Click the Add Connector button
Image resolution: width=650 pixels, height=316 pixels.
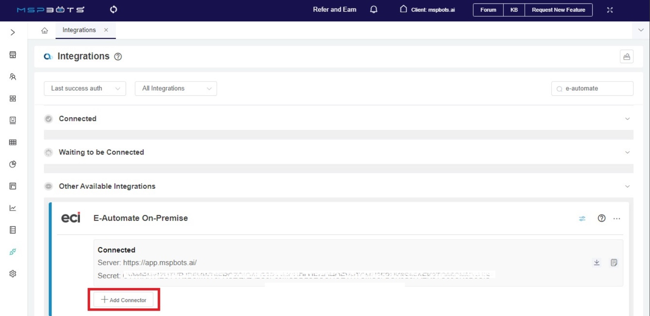tap(124, 300)
